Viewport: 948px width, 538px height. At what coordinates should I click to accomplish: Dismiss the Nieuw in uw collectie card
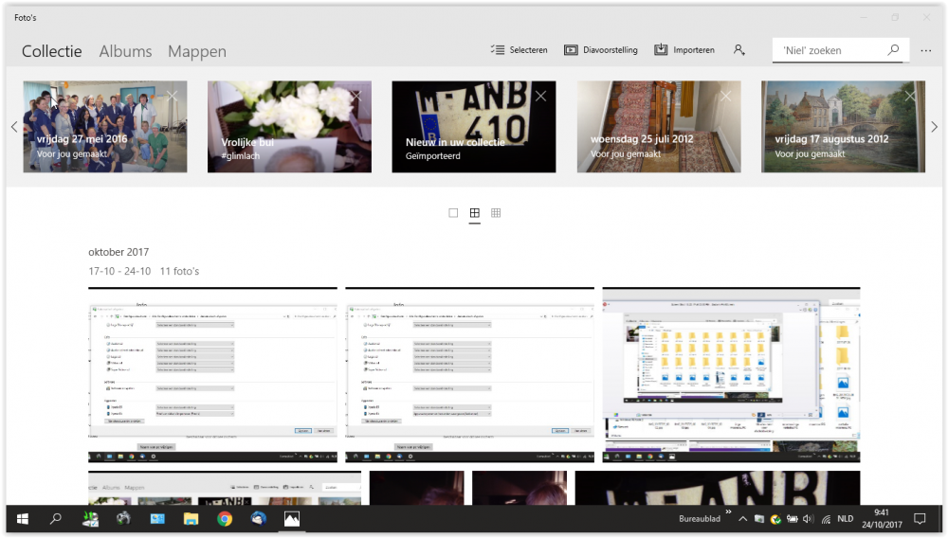point(541,96)
